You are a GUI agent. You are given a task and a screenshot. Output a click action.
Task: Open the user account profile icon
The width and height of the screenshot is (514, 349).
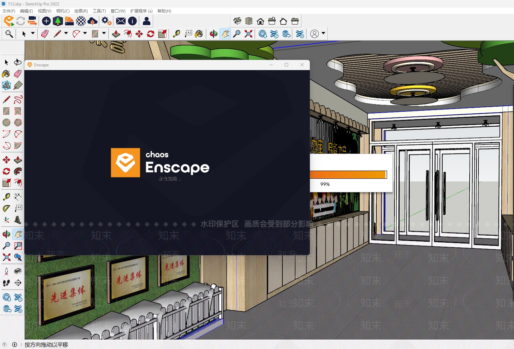coord(315,34)
